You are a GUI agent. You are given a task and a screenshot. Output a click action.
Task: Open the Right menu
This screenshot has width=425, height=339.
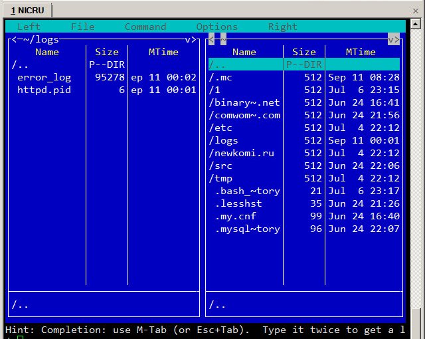(x=282, y=27)
